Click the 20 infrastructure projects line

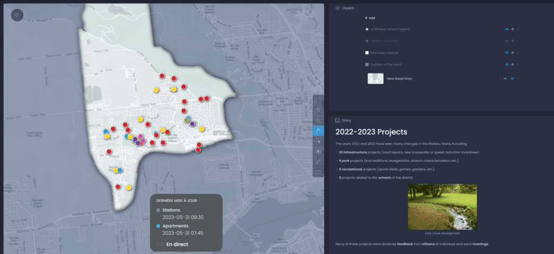[x=407, y=152]
